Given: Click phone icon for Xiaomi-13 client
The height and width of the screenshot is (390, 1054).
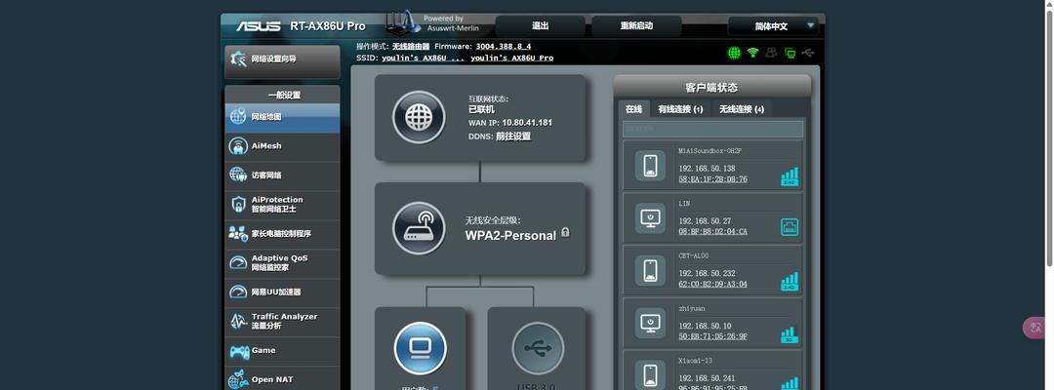Looking at the screenshot, I should 650,374.
